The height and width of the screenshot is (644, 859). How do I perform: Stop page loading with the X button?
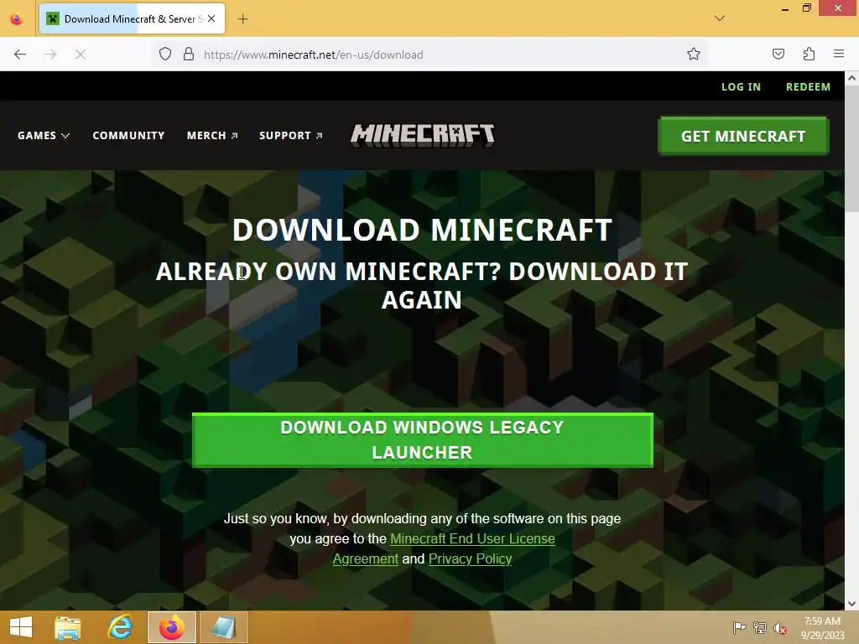[81, 55]
